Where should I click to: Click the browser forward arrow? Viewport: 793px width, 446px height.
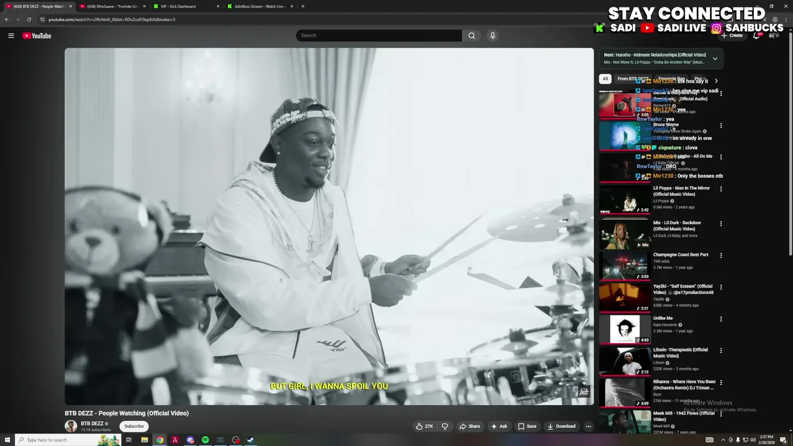click(17, 19)
